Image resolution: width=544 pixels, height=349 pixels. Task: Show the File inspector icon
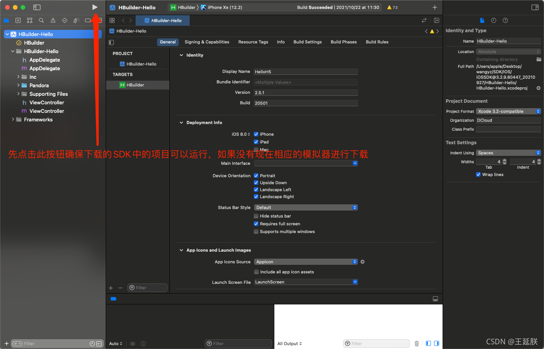tap(482, 20)
